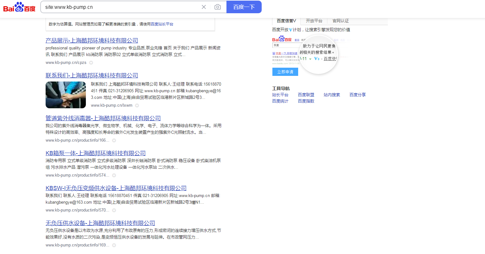The height and width of the screenshot is (254, 485).
Task: Click the 工具导航 heading
Action: coord(281,88)
